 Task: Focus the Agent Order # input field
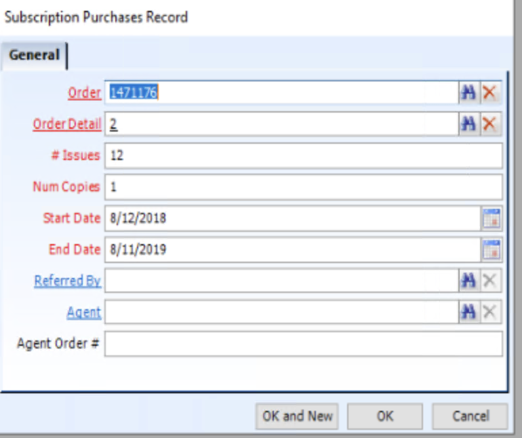304,343
